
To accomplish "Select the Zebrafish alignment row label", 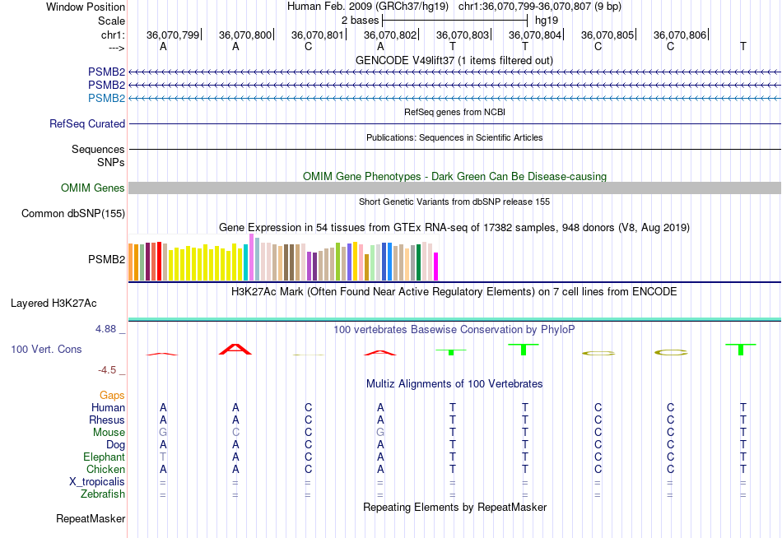I will [x=103, y=494].
